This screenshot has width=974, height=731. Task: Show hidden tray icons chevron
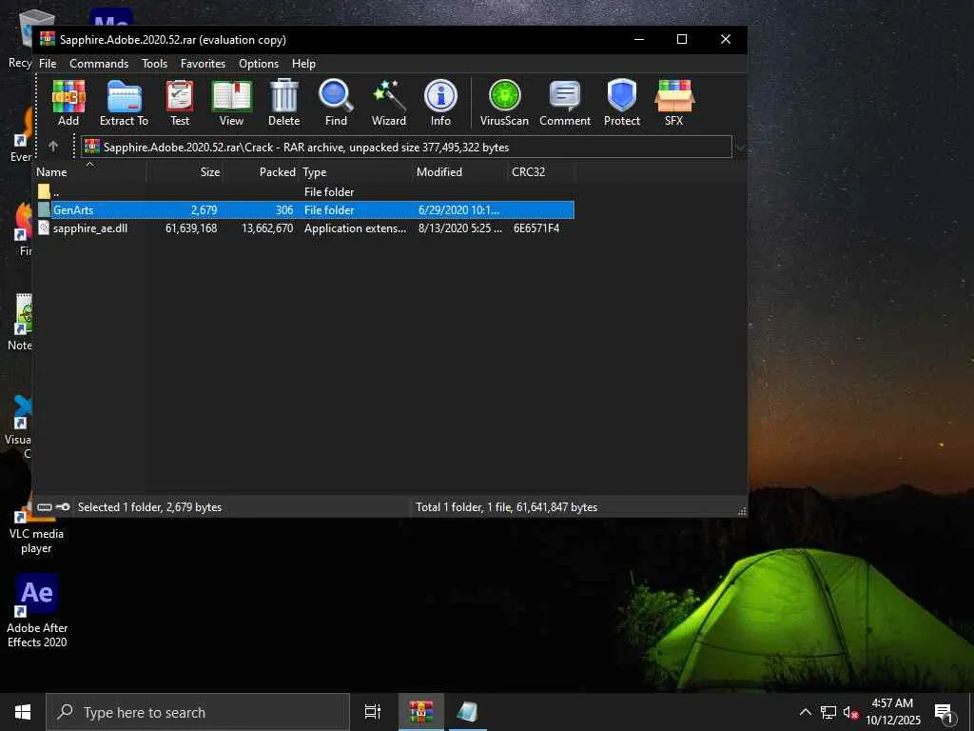805,712
